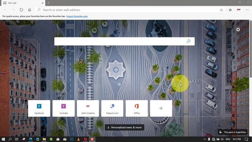Open the Mail app taskbar icon
Image resolution: width=252 pixels, height=142 pixels.
(65, 139)
